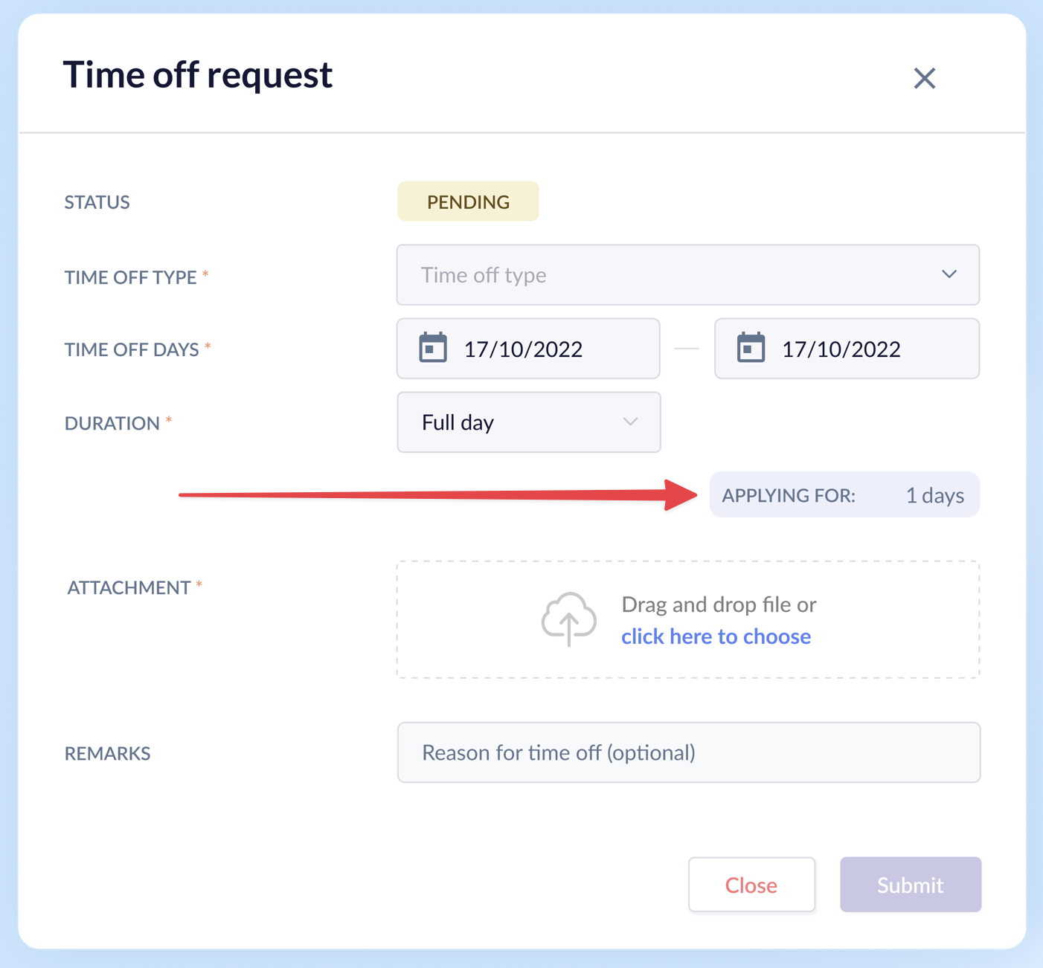
Task: Click the Reason for time off field
Action: 688,752
